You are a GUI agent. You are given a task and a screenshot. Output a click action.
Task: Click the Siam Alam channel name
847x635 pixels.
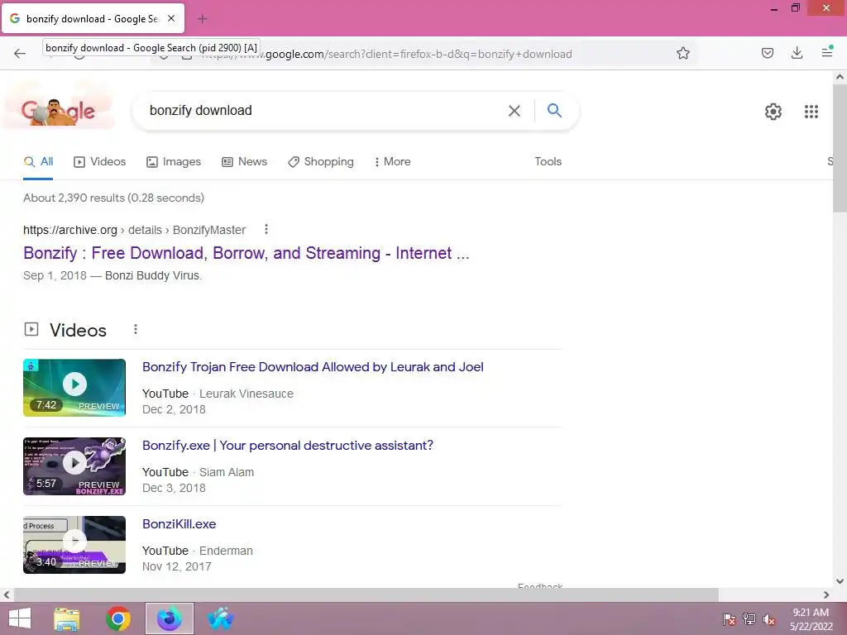(x=227, y=472)
